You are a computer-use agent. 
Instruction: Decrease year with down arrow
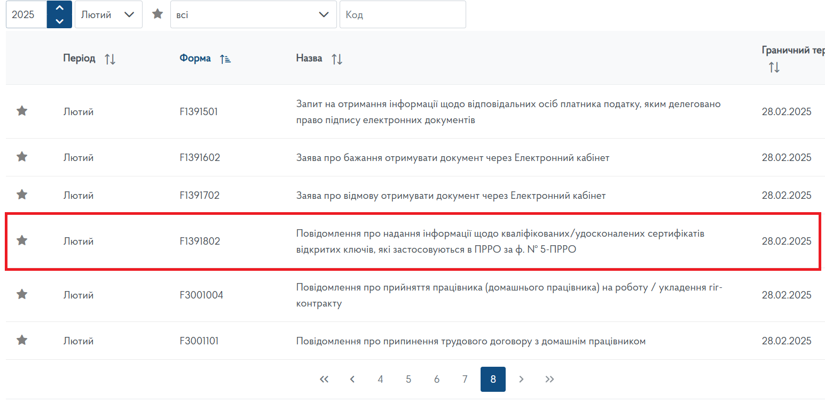tap(59, 21)
